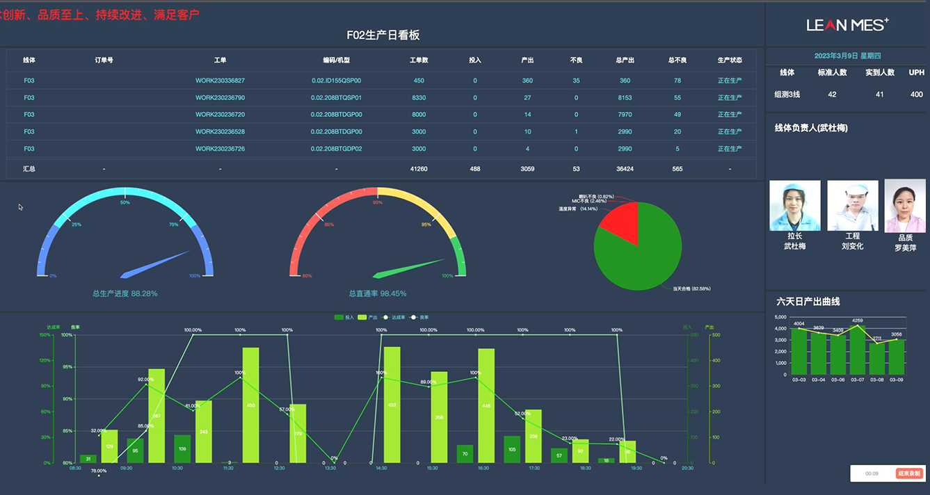Screen dimensions: 930x495
Task: Open work order WORK230236790
Action: 220,97
